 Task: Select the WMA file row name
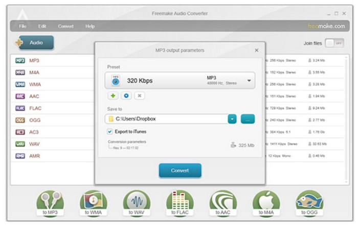click(x=35, y=85)
